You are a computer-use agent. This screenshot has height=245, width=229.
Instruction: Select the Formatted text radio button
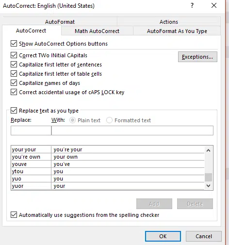(109, 120)
